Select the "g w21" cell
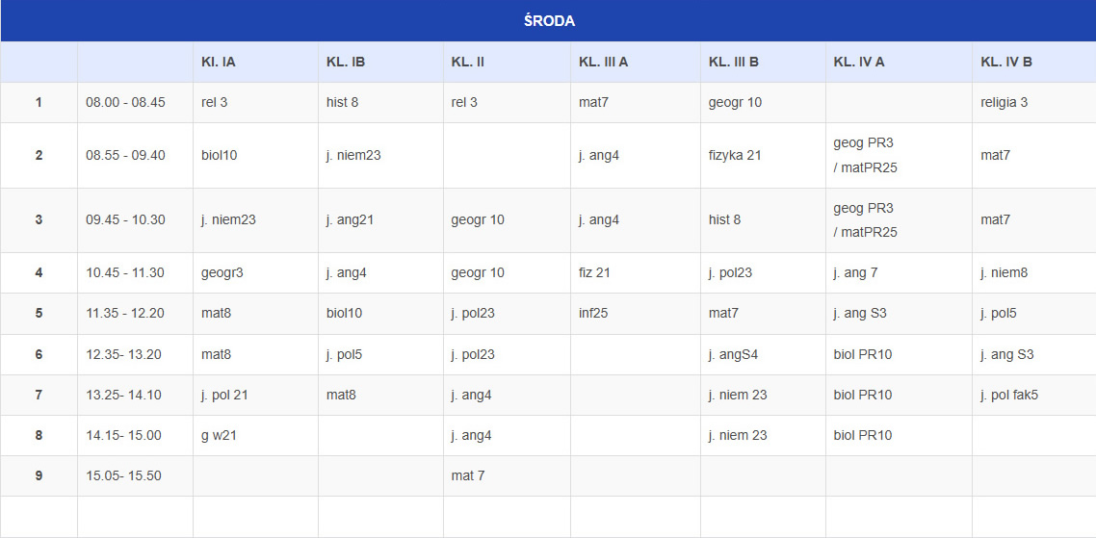1096x538 pixels. pos(219,435)
